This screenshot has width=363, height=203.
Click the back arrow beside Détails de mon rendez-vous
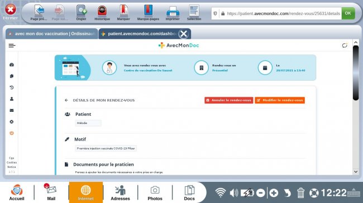(66, 100)
